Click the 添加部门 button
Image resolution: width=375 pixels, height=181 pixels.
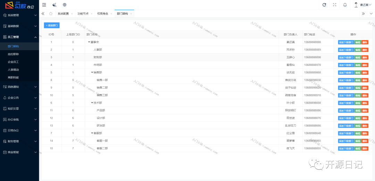coord(52,25)
